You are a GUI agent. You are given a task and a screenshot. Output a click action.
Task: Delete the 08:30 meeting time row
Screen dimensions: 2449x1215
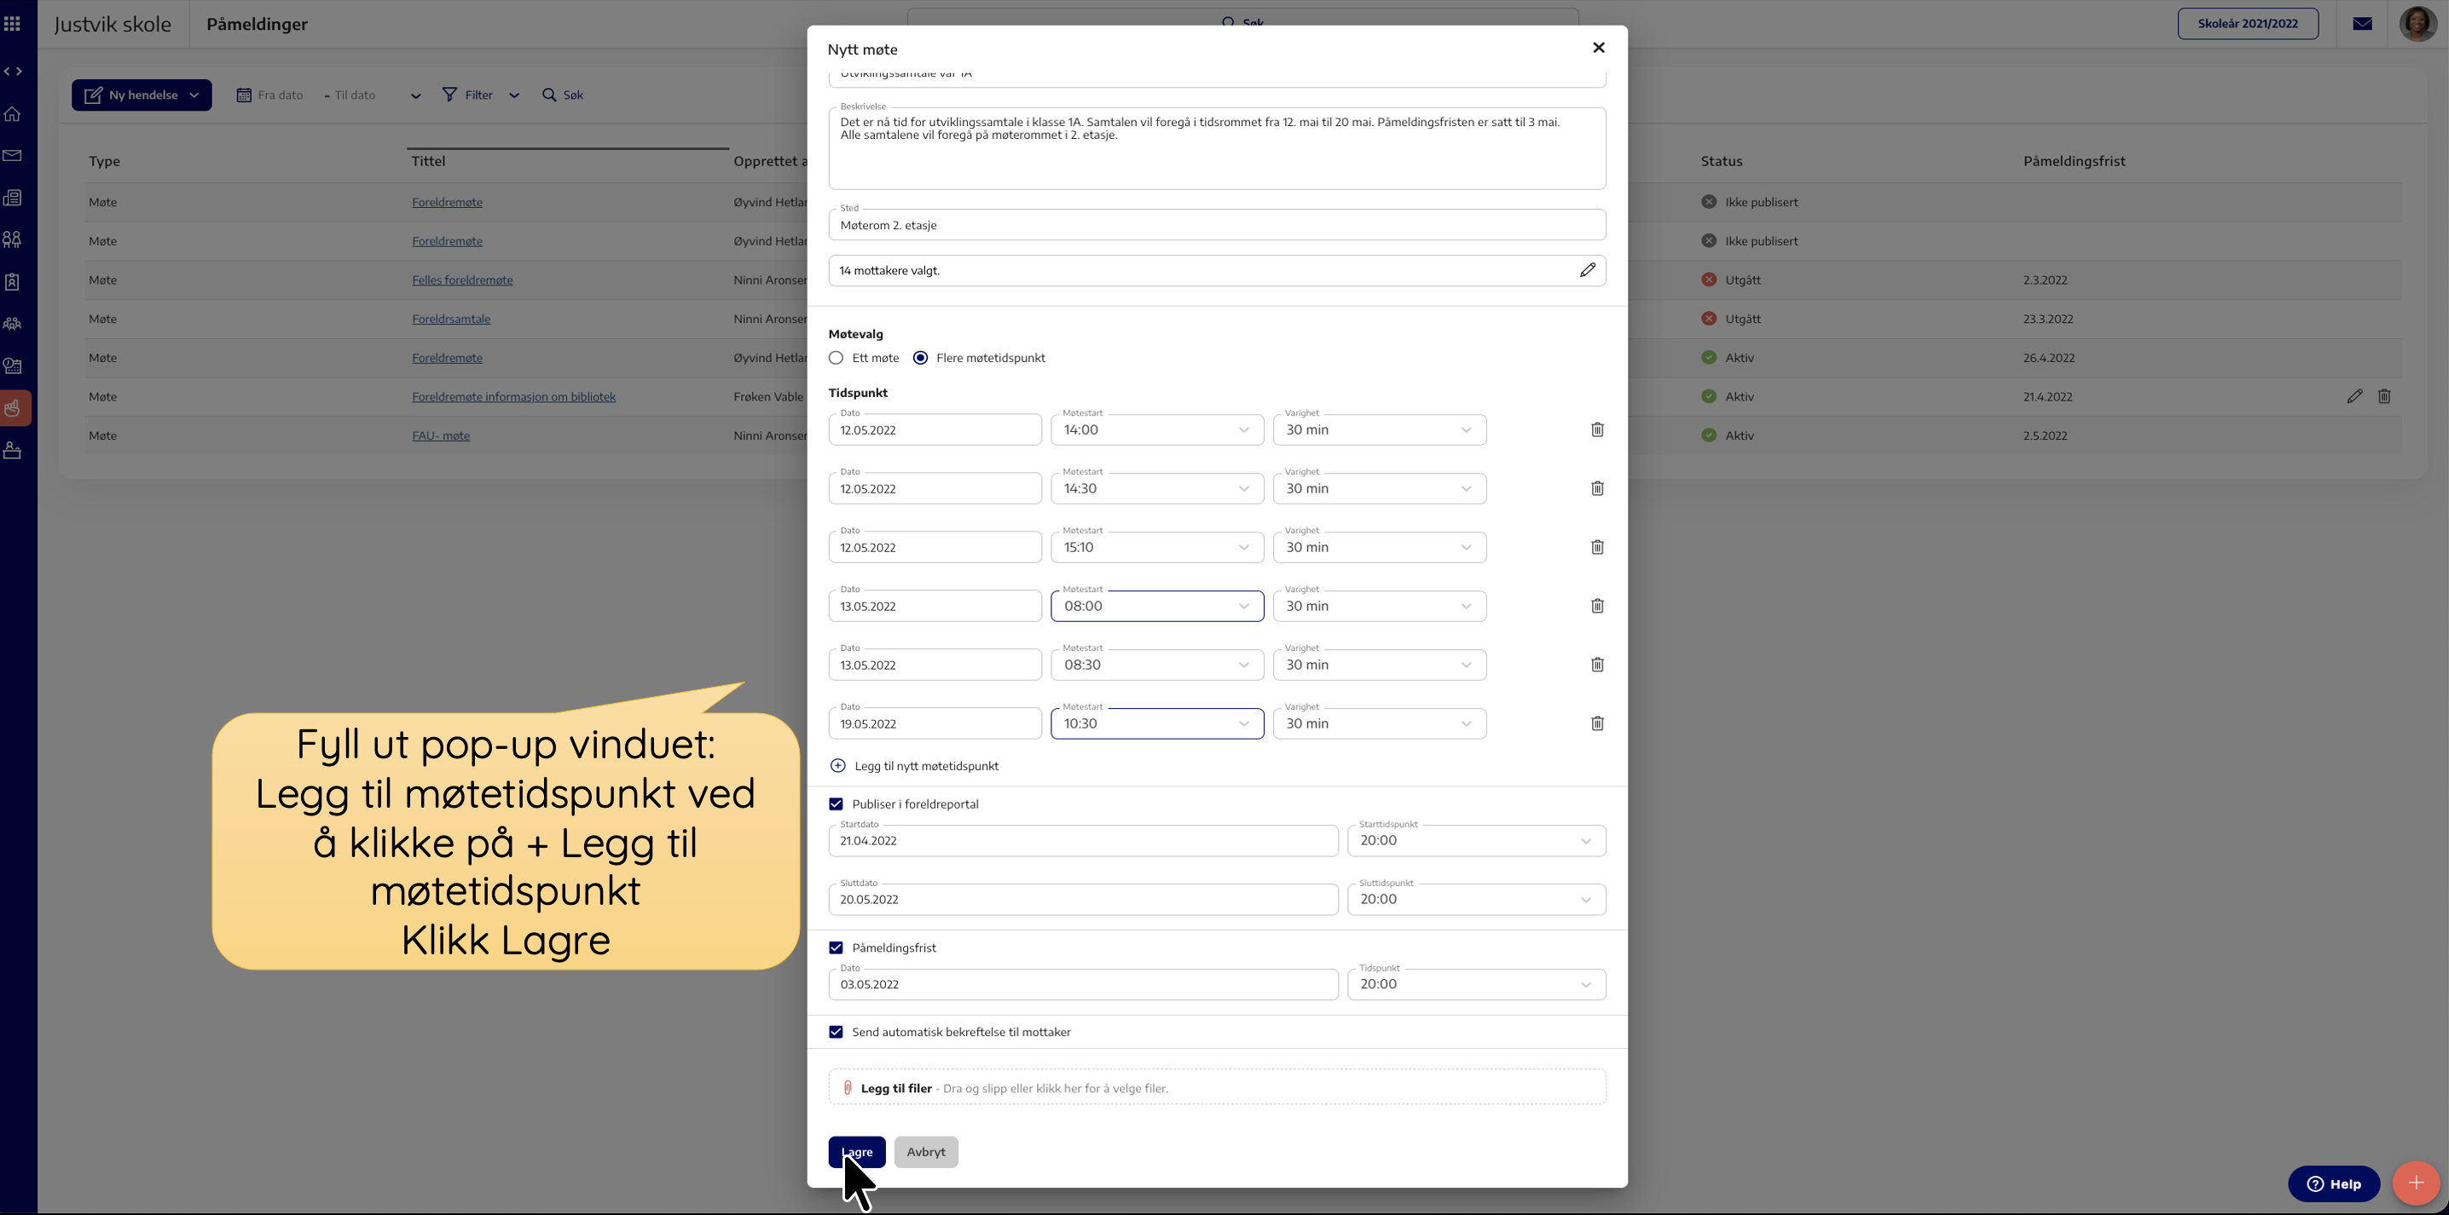[1597, 665]
